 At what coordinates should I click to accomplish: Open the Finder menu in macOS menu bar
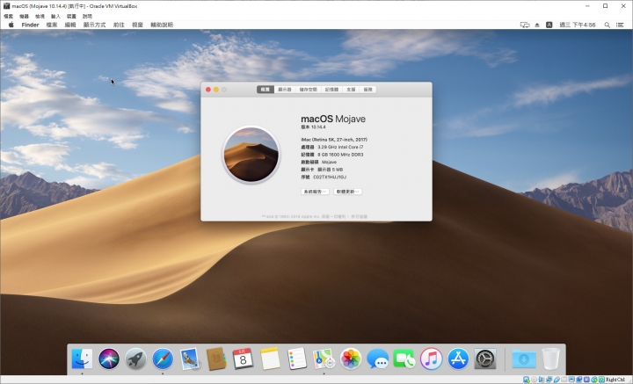pos(30,25)
